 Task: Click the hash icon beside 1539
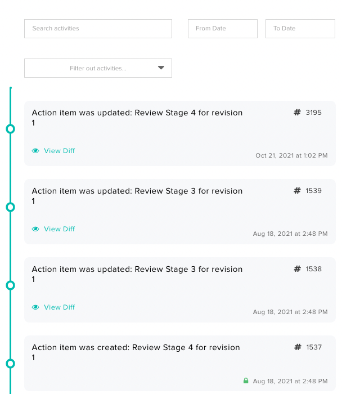click(x=297, y=191)
